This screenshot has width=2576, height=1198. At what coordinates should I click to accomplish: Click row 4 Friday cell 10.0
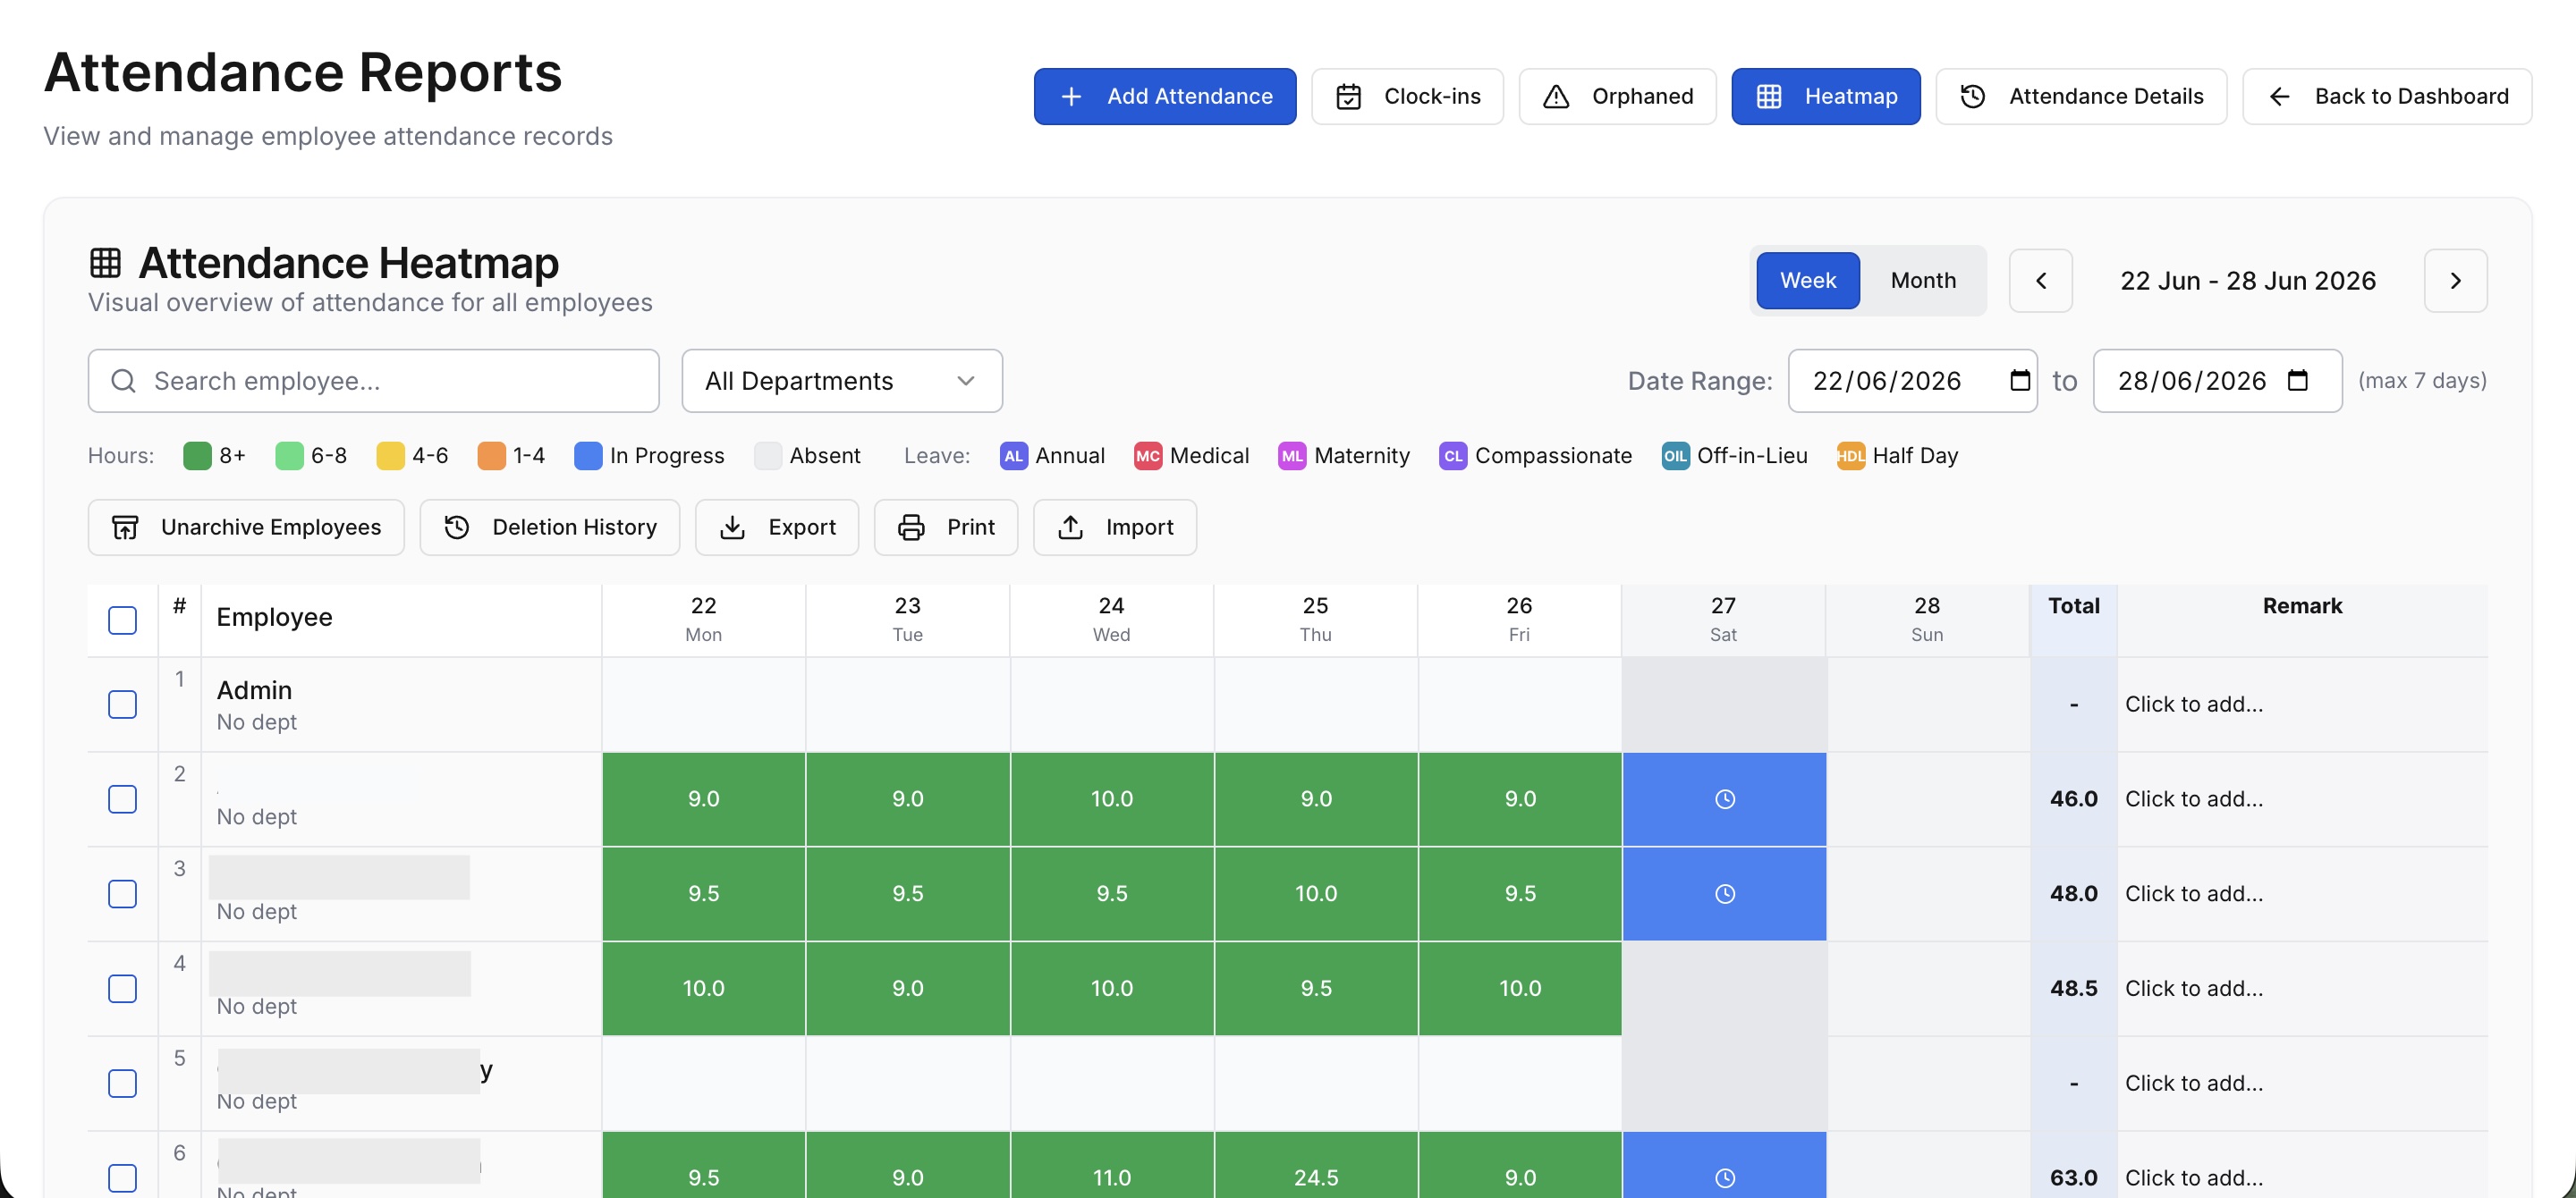point(1519,988)
